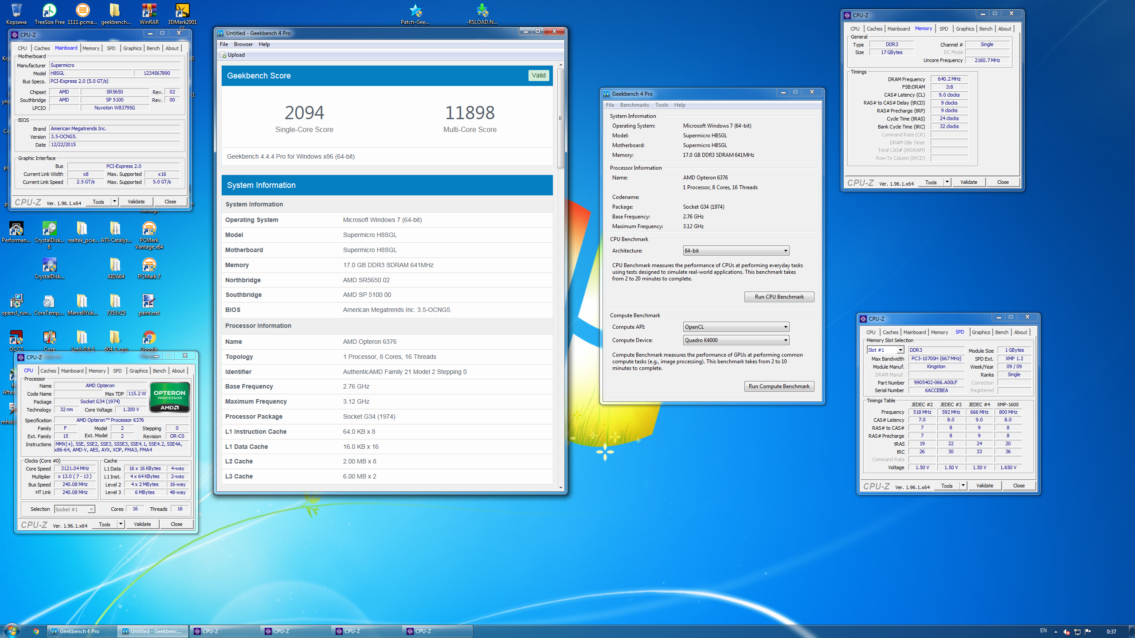Click the OPTERON processor logo in CPU-Z
The width and height of the screenshot is (1135, 638).
click(x=170, y=397)
